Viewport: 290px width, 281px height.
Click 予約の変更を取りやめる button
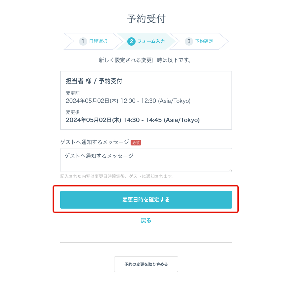point(146,264)
